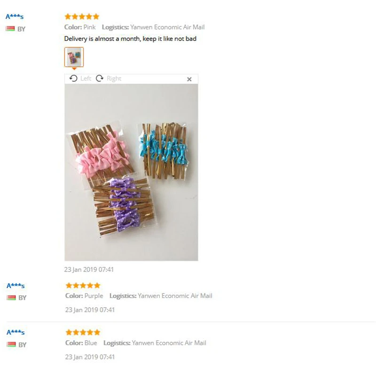This screenshot has height=376, width=376.
Task: Click the 'Right' rotate label
Action: [114, 78]
